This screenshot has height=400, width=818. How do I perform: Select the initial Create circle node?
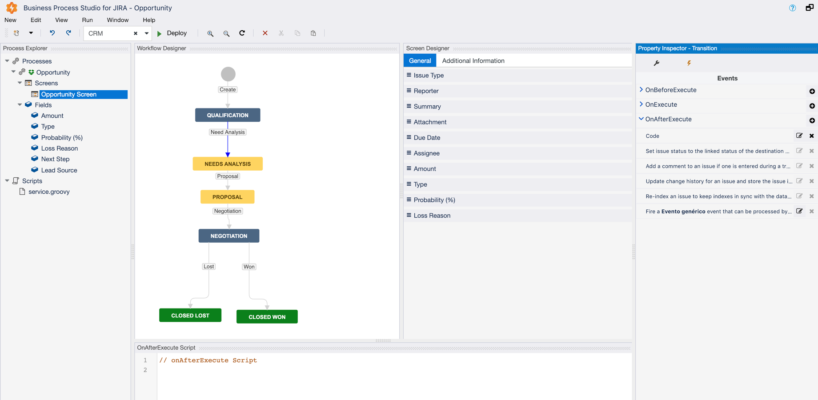[228, 74]
